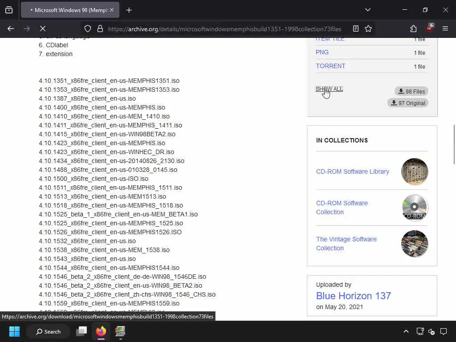Open network display tray icon
The width and height of the screenshot is (456, 342).
[x=420, y=331]
